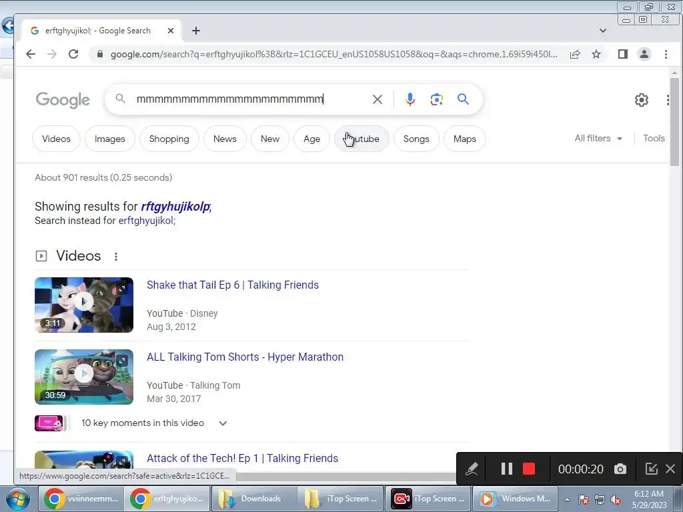
Task: Collapse the recorder toolbar to mini mode
Action: (651, 469)
